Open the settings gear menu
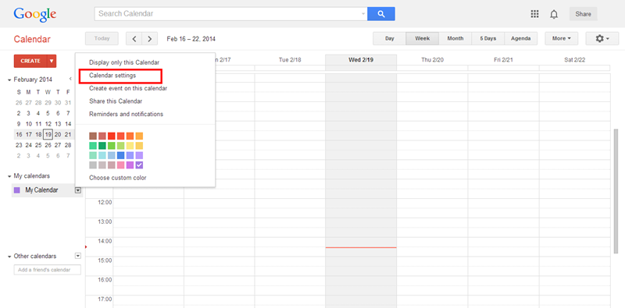This screenshot has height=308, width=625. pos(602,39)
